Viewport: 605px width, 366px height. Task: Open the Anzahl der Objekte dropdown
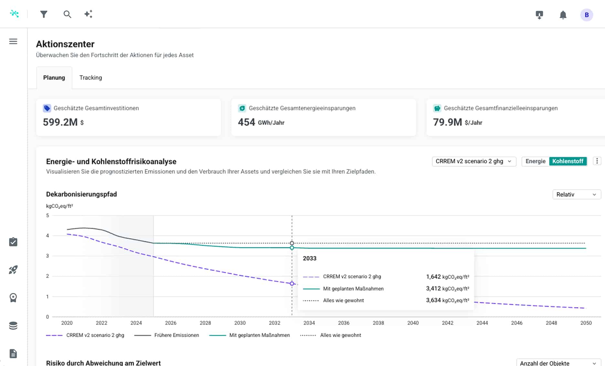click(x=558, y=363)
